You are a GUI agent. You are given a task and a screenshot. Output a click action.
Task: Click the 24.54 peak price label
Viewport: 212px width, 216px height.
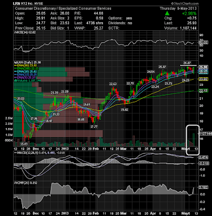tap(151, 72)
